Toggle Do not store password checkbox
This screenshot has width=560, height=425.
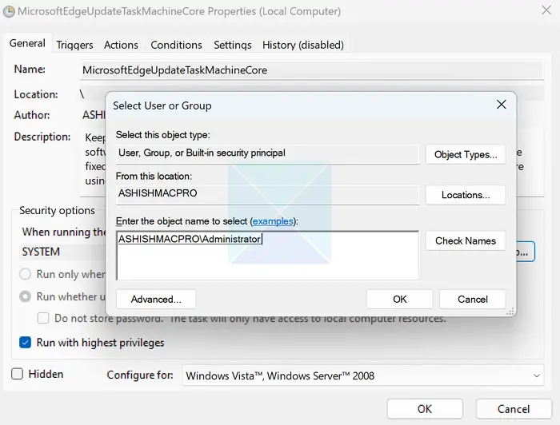tap(43, 318)
